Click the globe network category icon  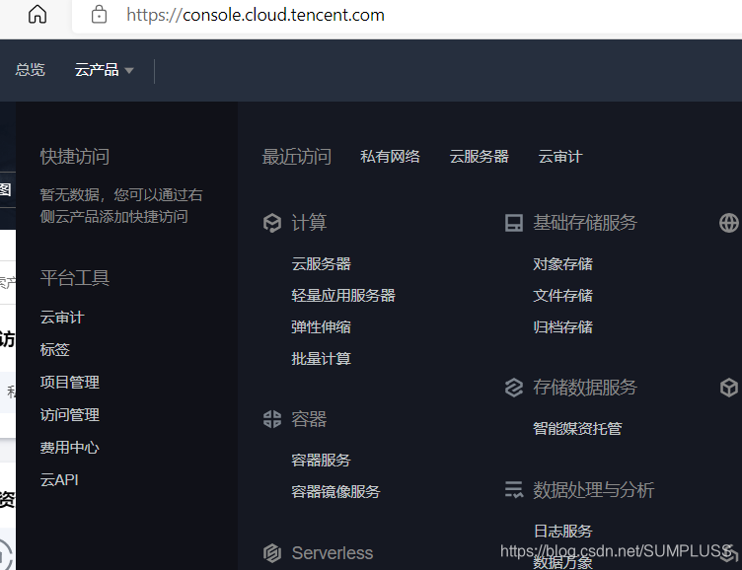(729, 223)
